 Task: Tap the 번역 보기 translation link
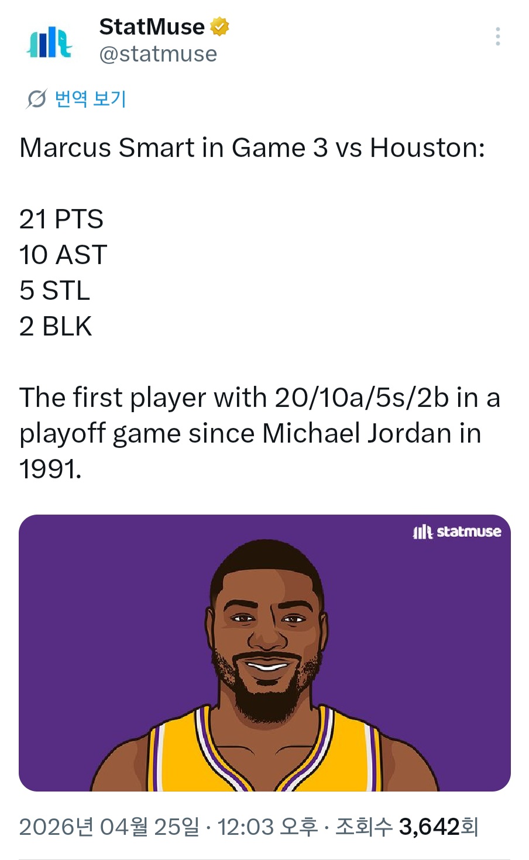90,98
